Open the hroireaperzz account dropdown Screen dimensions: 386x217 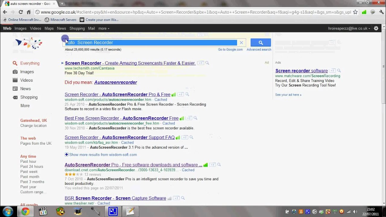349,28
